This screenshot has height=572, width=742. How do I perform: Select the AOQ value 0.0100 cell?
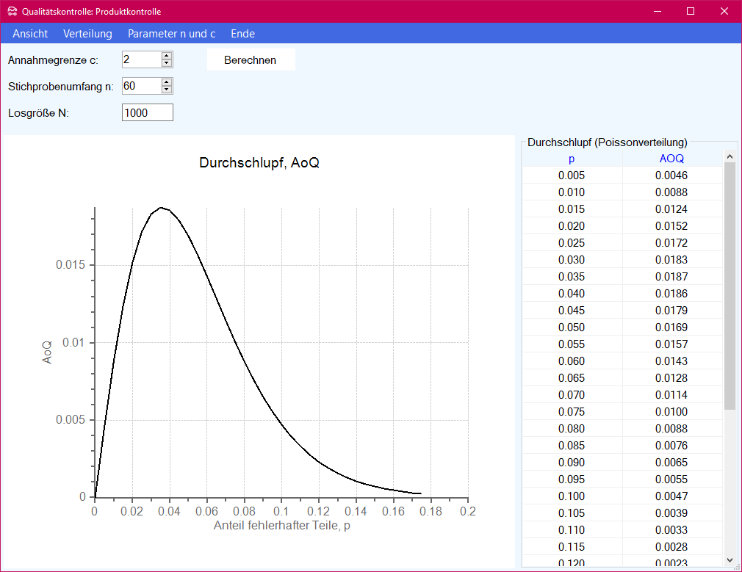click(x=671, y=412)
